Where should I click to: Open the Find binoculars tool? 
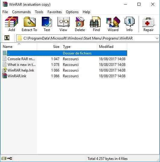click(x=96, y=24)
